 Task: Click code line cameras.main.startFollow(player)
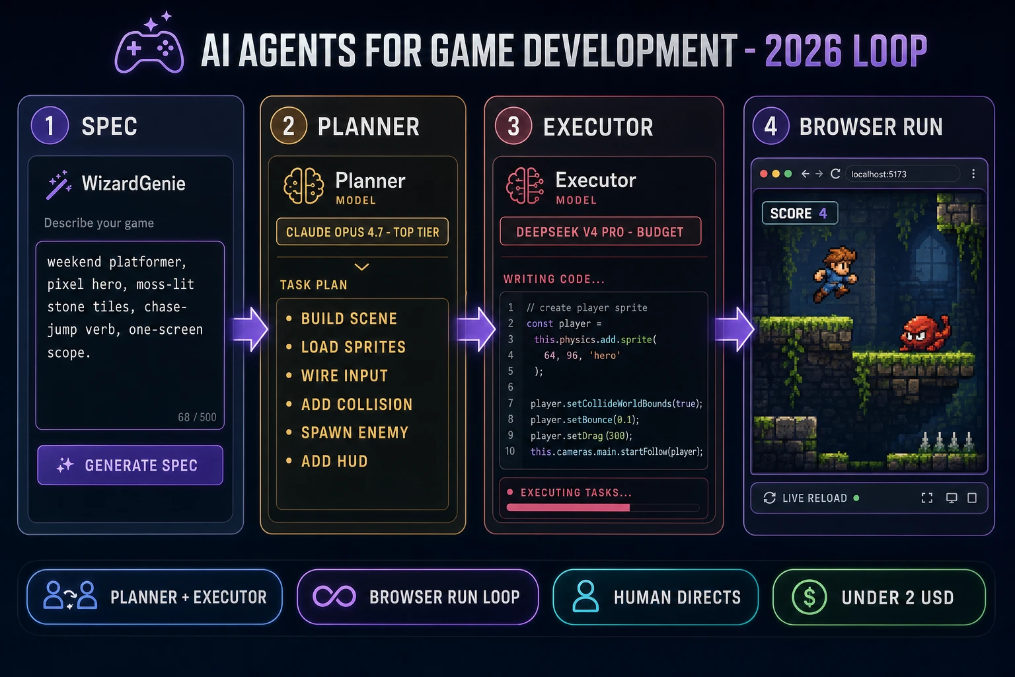tap(617, 452)
